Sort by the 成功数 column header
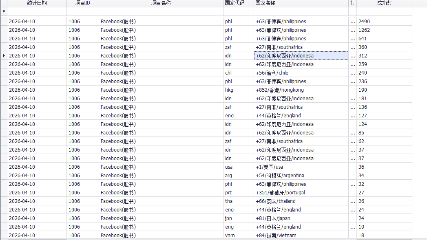The width and height of the screenshot is (427, 240). 384,3
